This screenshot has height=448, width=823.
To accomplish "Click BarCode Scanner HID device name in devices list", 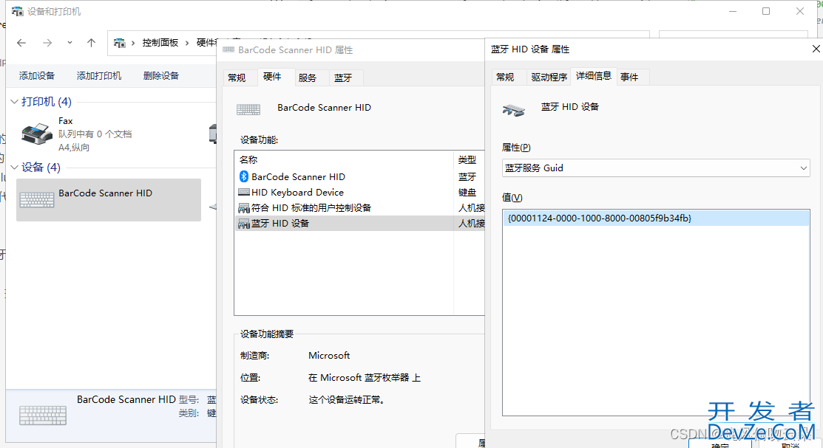I will point(106,193).
